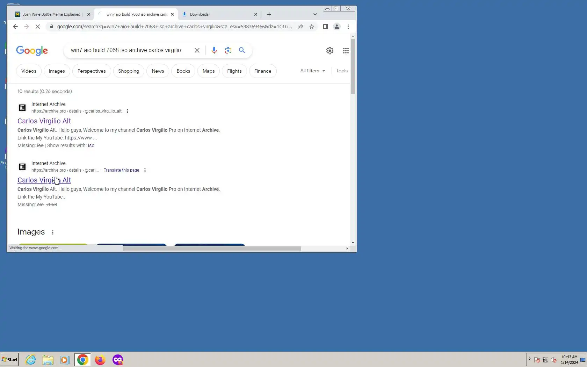Filter results by Perspectives
The image size is (587, 367).
pos(92,71)
